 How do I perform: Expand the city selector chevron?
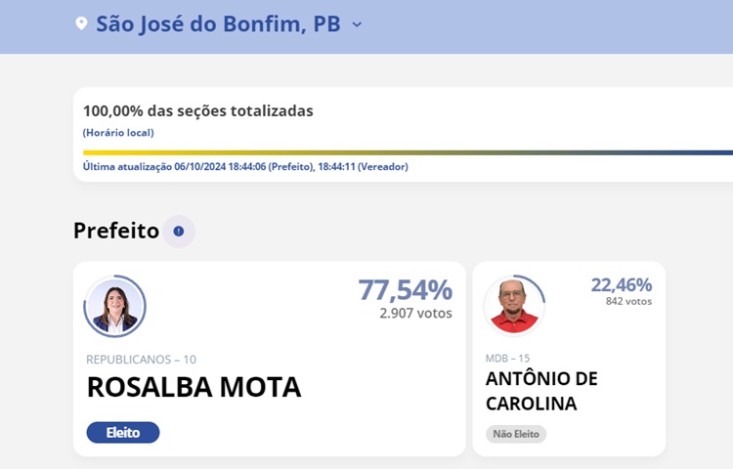pos(357,24)
